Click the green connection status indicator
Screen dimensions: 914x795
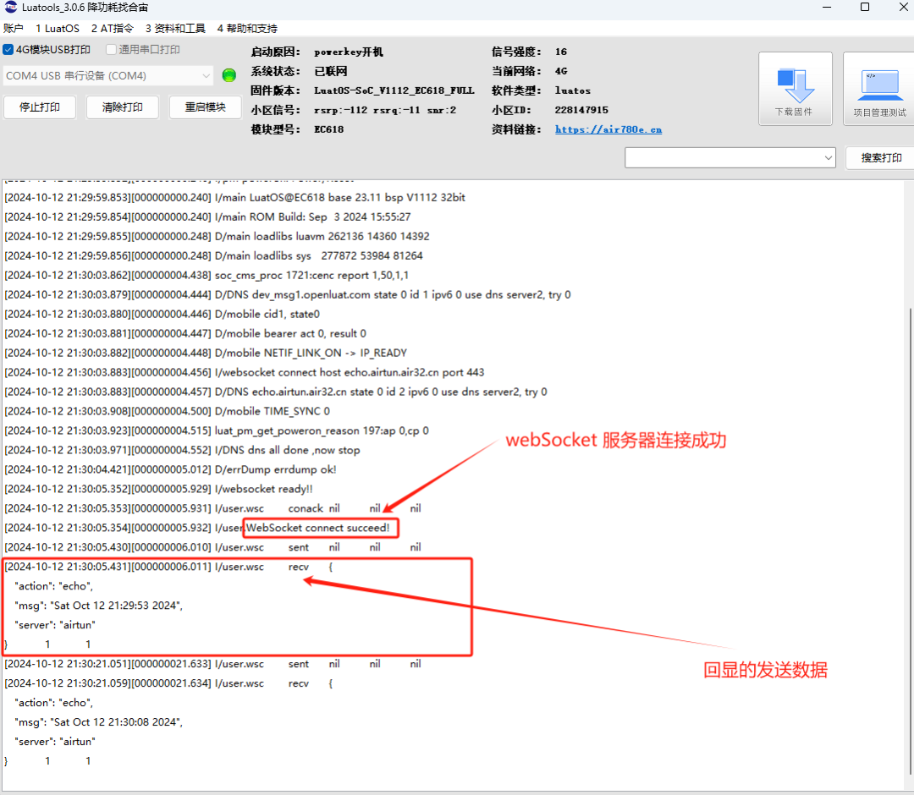click(x=229, y=75)
